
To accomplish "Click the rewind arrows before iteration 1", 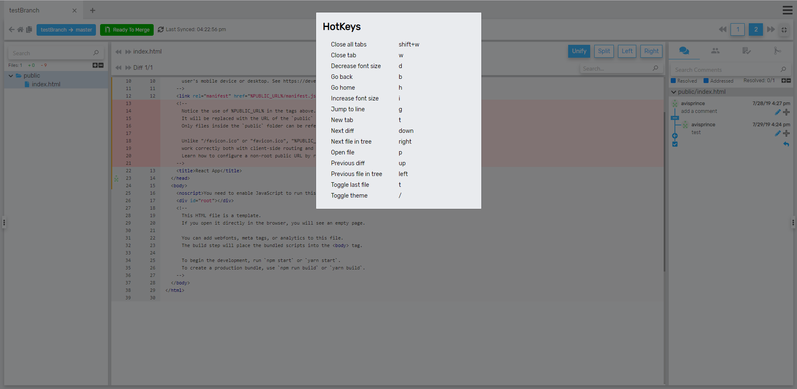I will pyautogui.click(x=723, y=29).
